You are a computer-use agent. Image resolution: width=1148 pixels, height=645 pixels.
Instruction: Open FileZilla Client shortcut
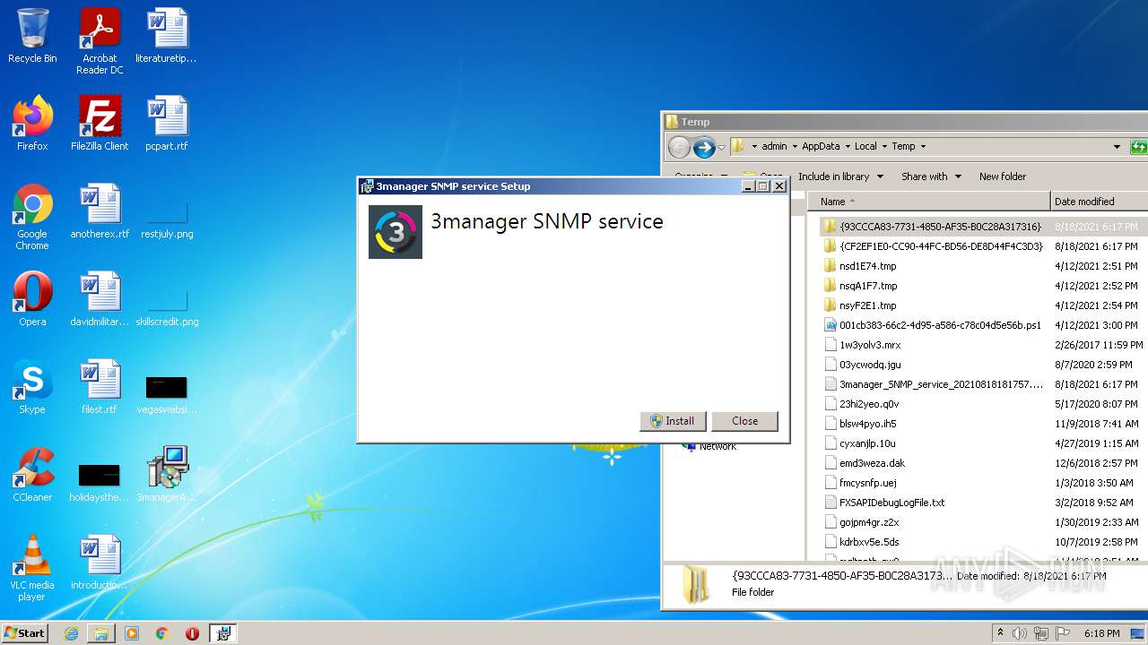tap(100, 124)
